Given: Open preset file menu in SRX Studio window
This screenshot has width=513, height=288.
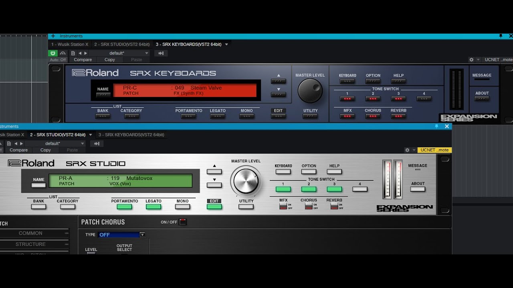Looking at the screenshot, I should [x=9, y=144].
